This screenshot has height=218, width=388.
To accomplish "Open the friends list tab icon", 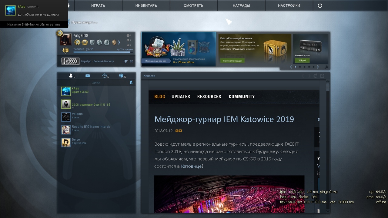I will click(x=71, y=76).
